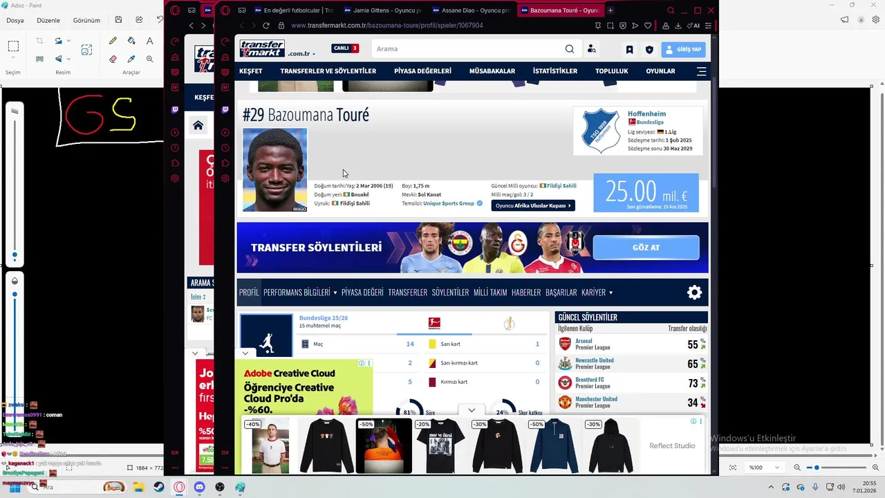Click Bazoumana Touré player photo
885x498 pixels.
coord(274,169)
